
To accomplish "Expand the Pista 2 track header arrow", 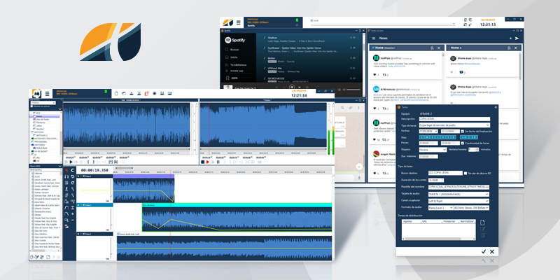I will (x=78, y=205).
